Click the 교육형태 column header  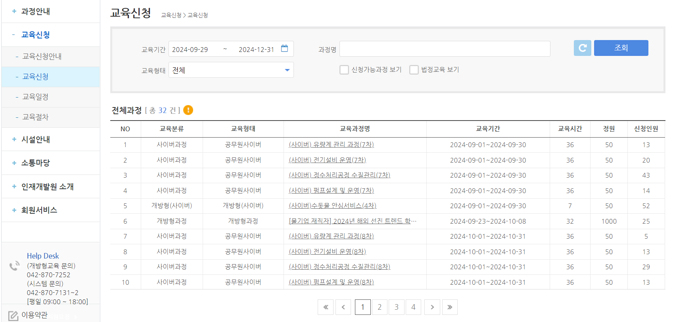tap(243, 129)
